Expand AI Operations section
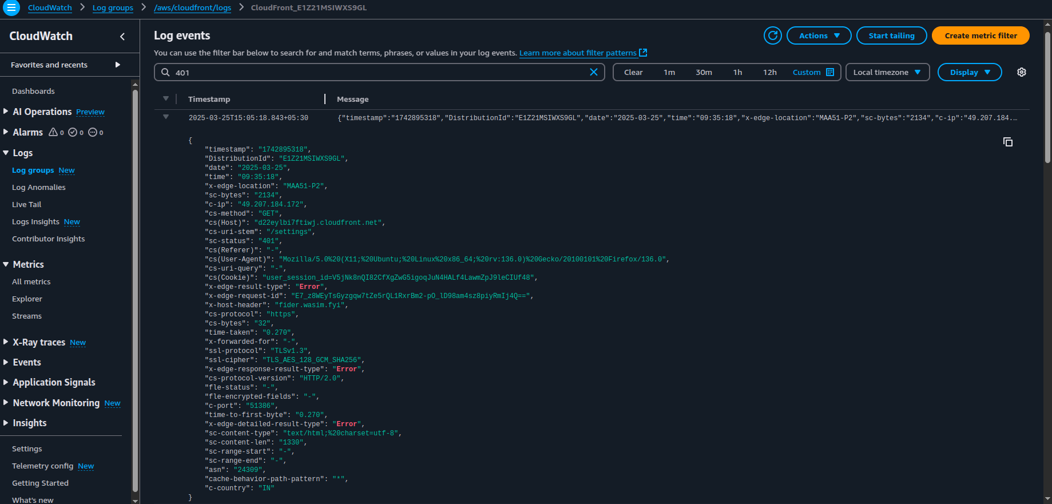 (6, 112)
